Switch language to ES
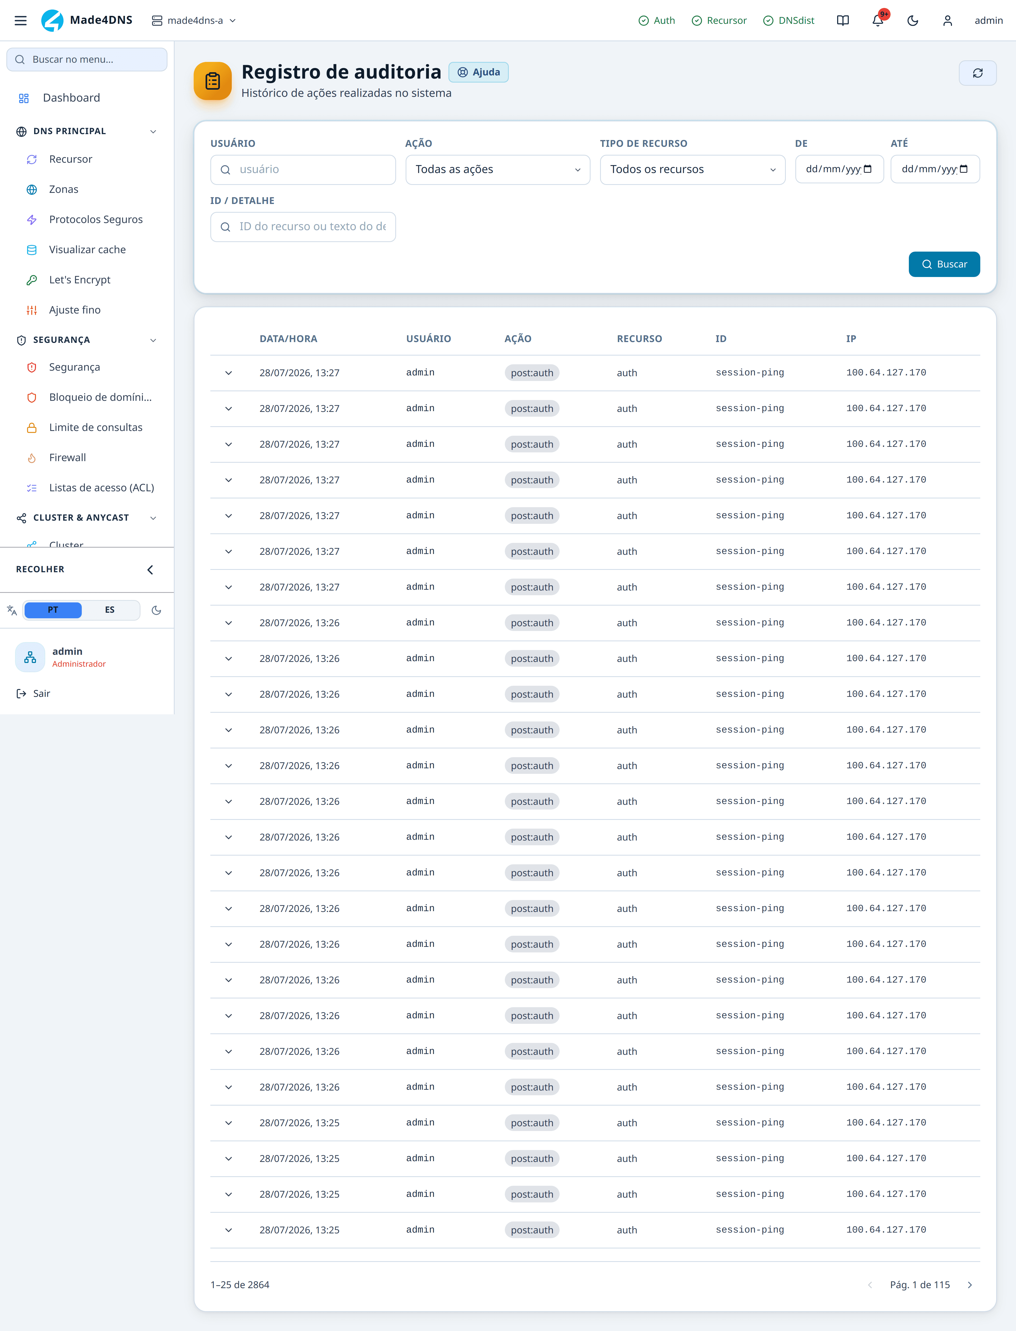 click(110, 610)
